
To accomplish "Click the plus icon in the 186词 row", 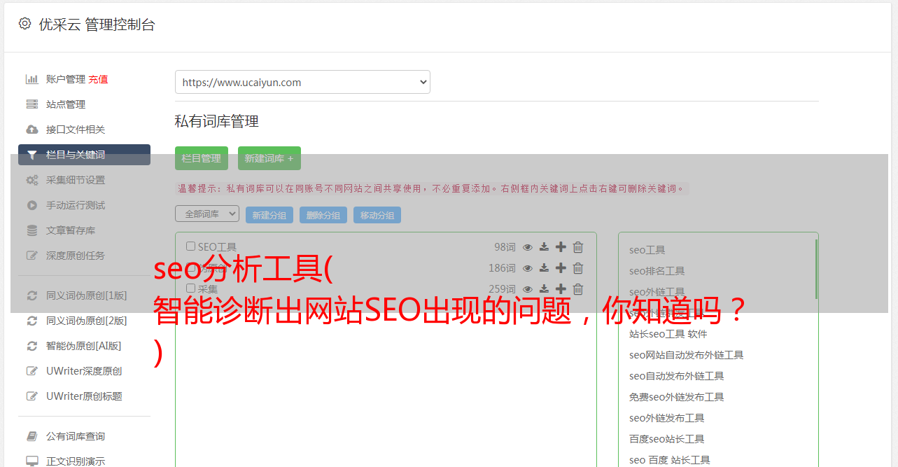I will pyautogui.click(x=561, y=268).
